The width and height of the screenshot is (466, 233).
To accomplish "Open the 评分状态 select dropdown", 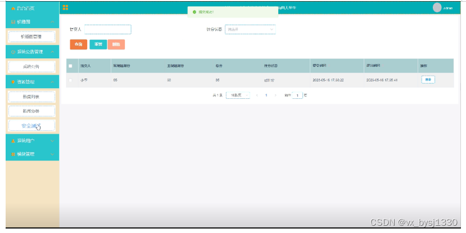I will 250,29.
